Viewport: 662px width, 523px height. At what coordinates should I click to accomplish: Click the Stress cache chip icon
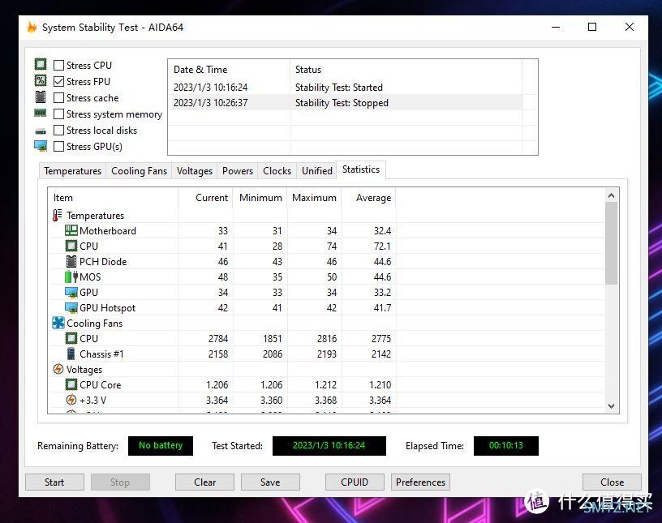[41, 97]
